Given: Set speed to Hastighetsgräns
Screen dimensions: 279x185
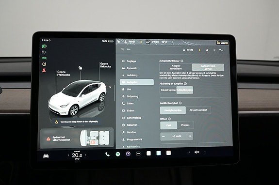Looking at the screenshot, I should (173, 110).
